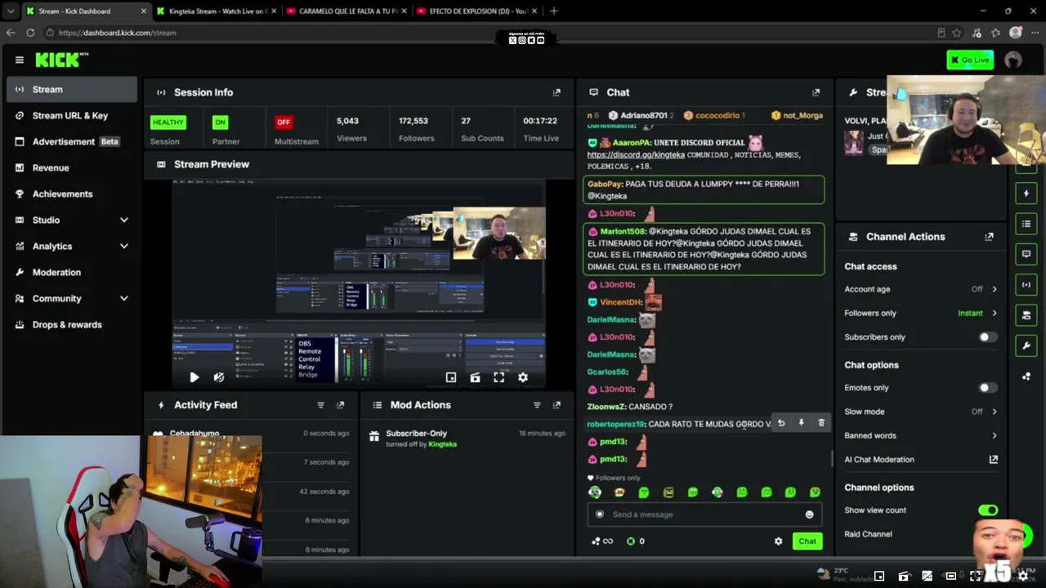
Task: Open the weather widget in taskbar
Action: (845, 574)
